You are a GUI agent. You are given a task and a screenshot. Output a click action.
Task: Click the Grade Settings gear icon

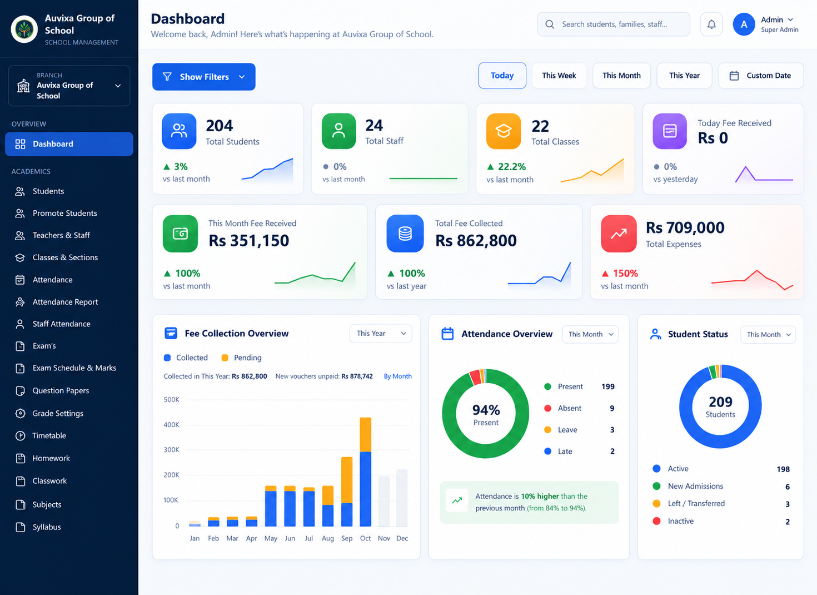(20, 413)
